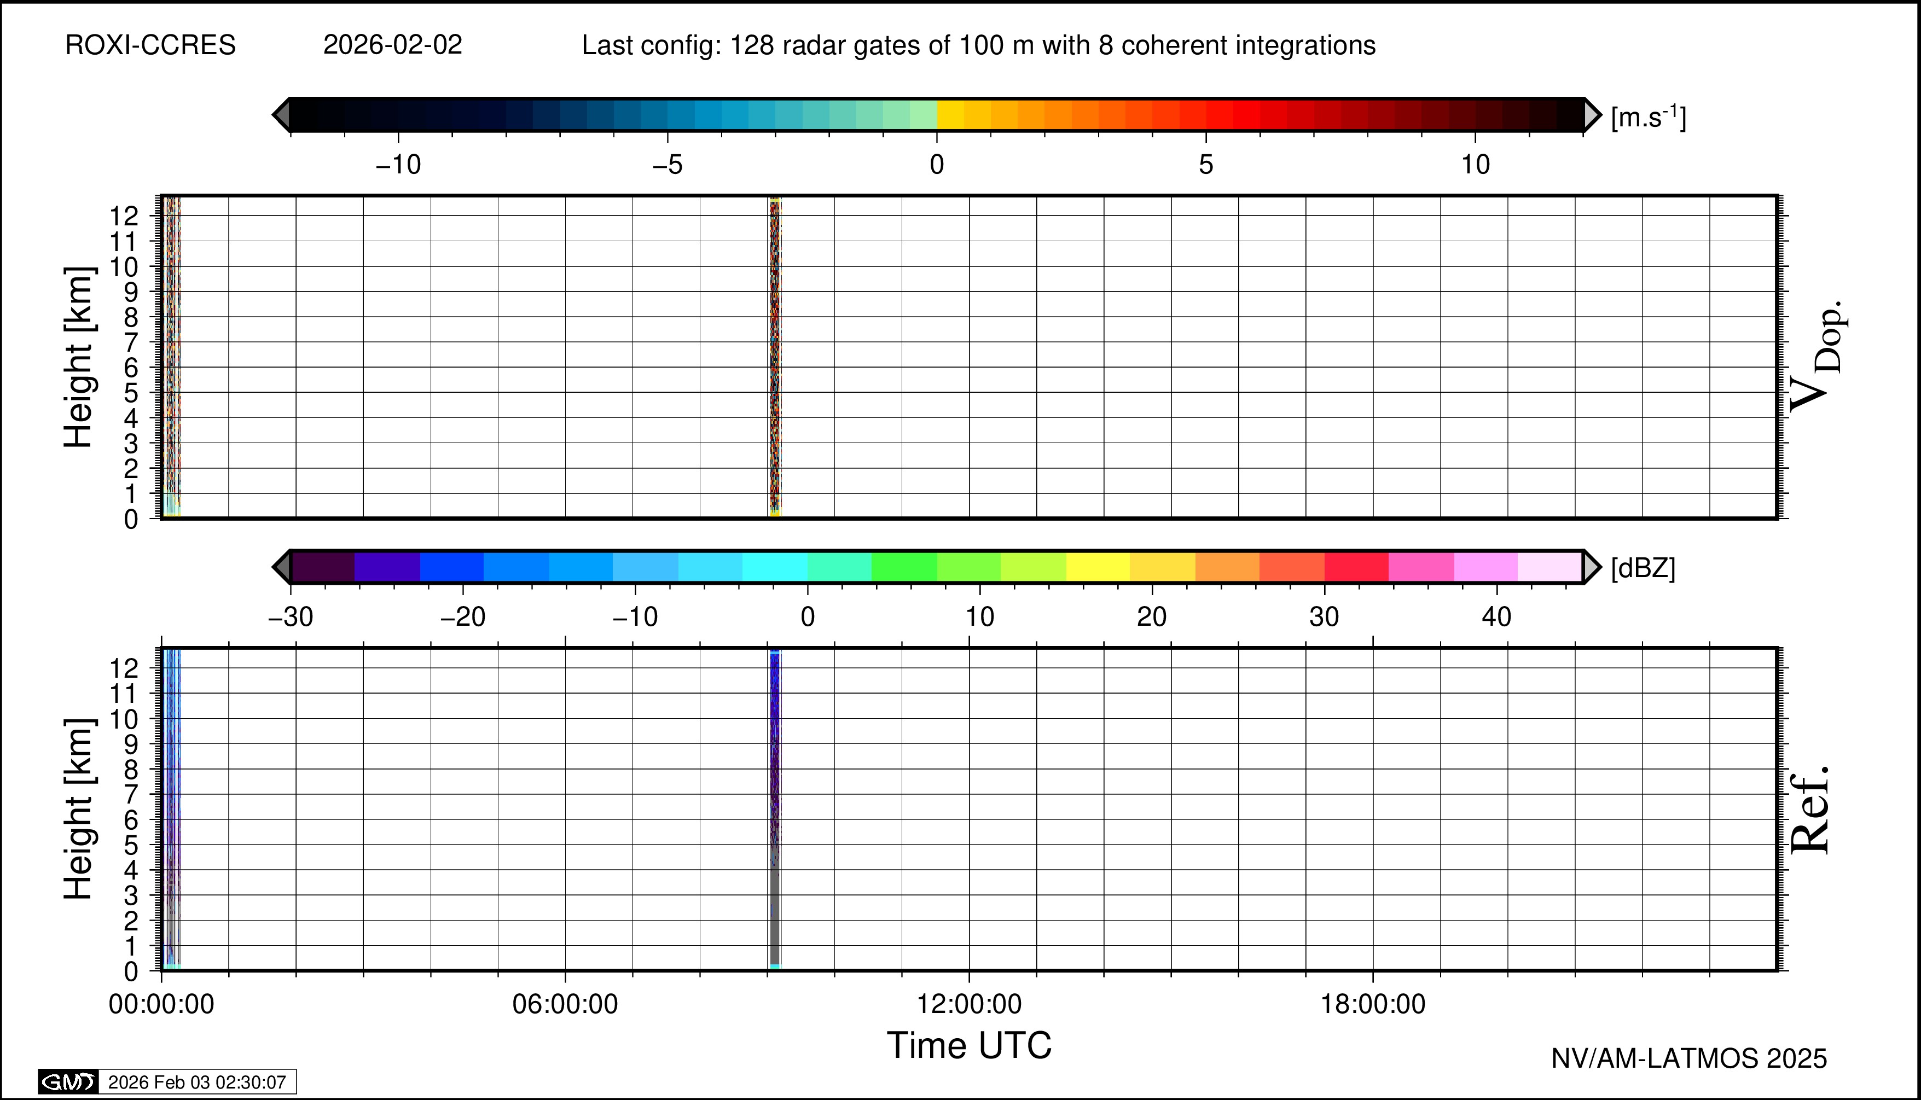1921x1100 pixels.
Task: Click the Doppler data column near 09:00
Action: (x=775, y=355)
